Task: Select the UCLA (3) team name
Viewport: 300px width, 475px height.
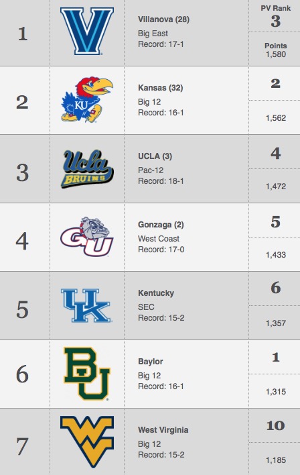Action: [155, 156]
